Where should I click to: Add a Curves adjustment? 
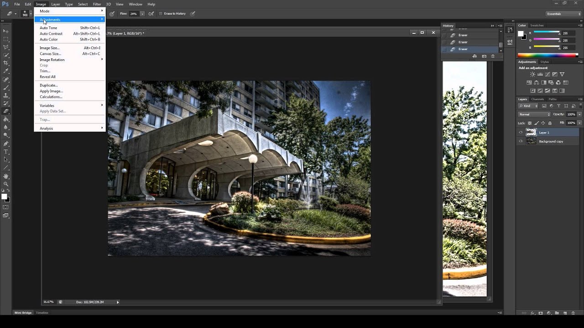547,74
